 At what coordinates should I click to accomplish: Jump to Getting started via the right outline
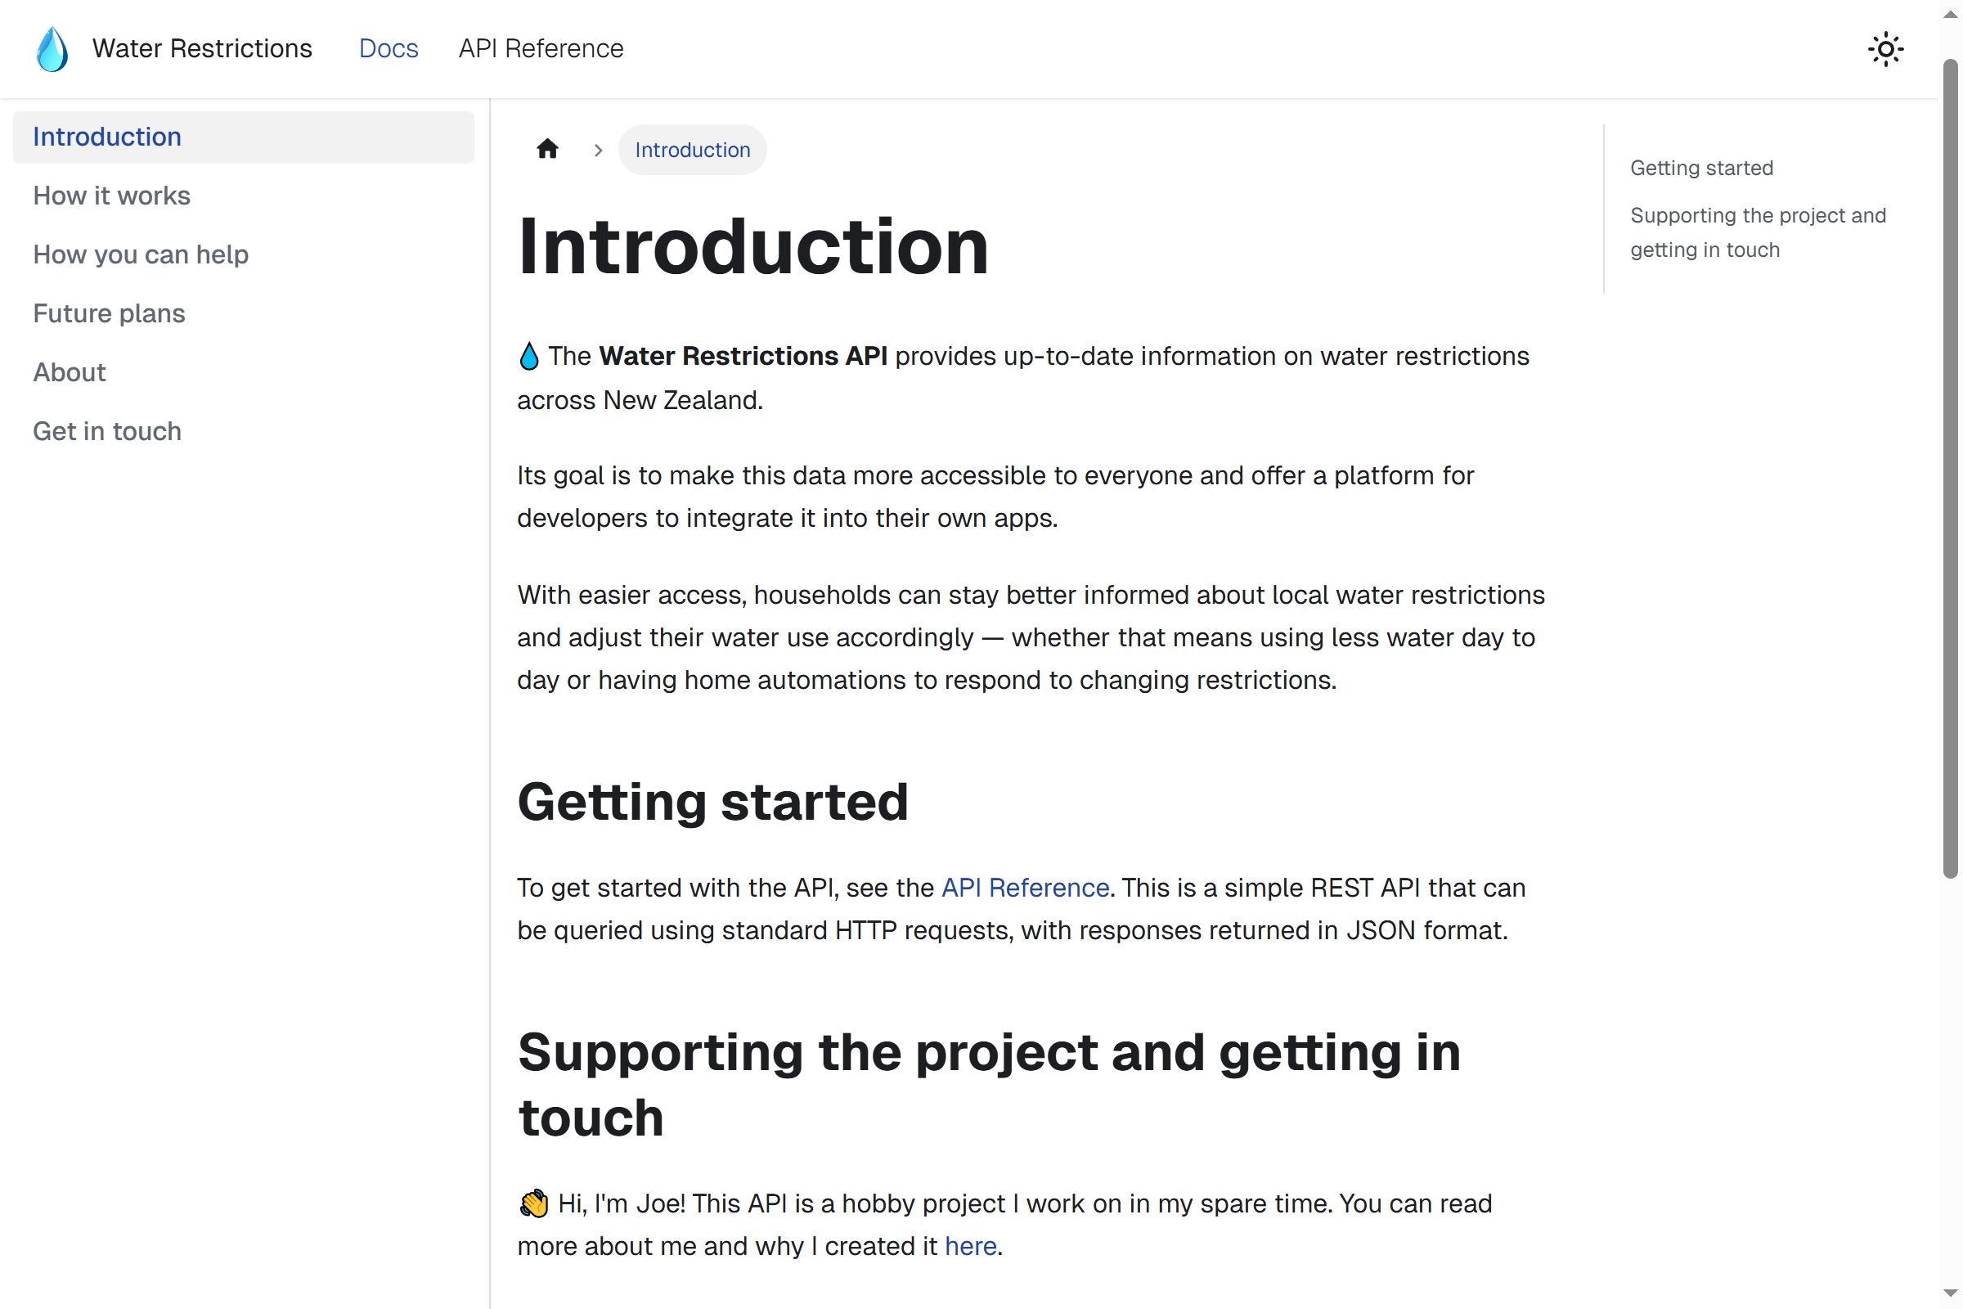[1701, 167]
